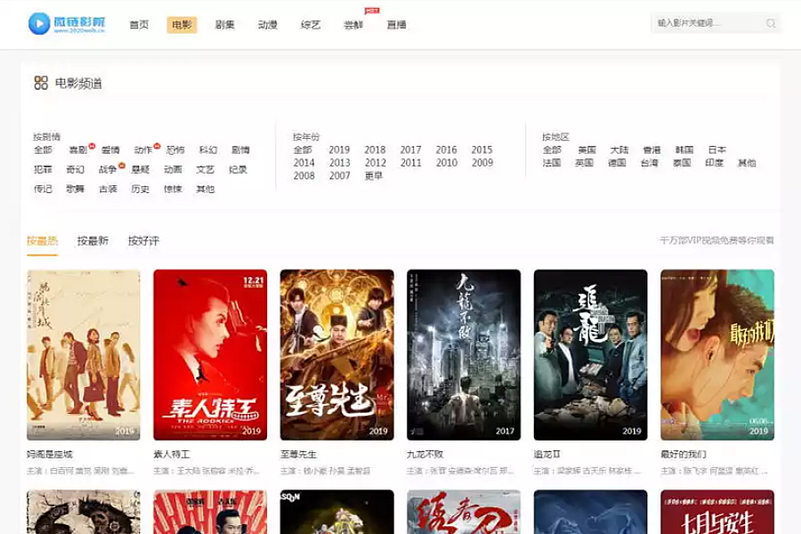
Task: Filter by genre 动作
Action: pos(143,150)
